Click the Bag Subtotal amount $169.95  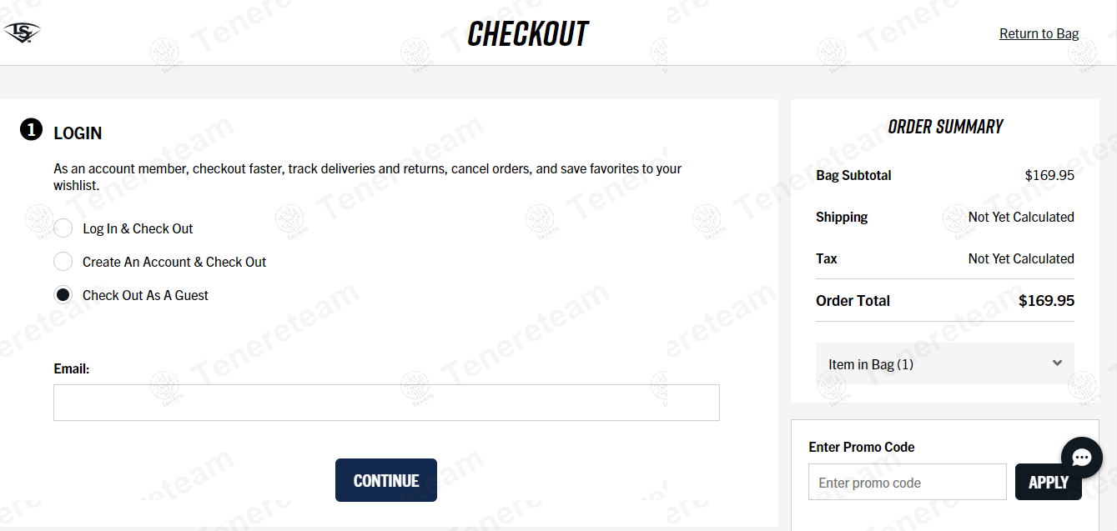pyautogui.click(x=1049, y=175)
